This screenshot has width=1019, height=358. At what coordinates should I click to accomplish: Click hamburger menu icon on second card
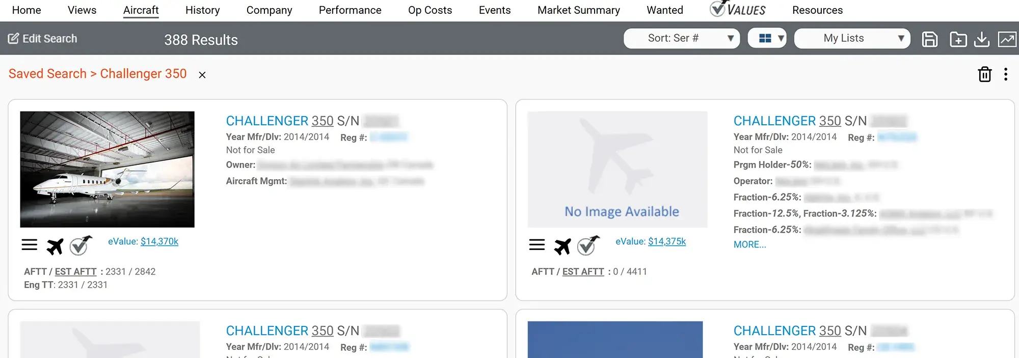click(537, 245)
